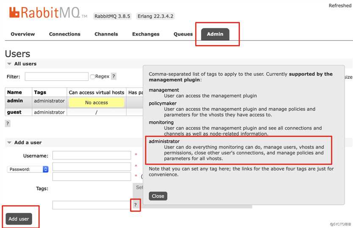Switch to the Connections tab

click(65, 34)
